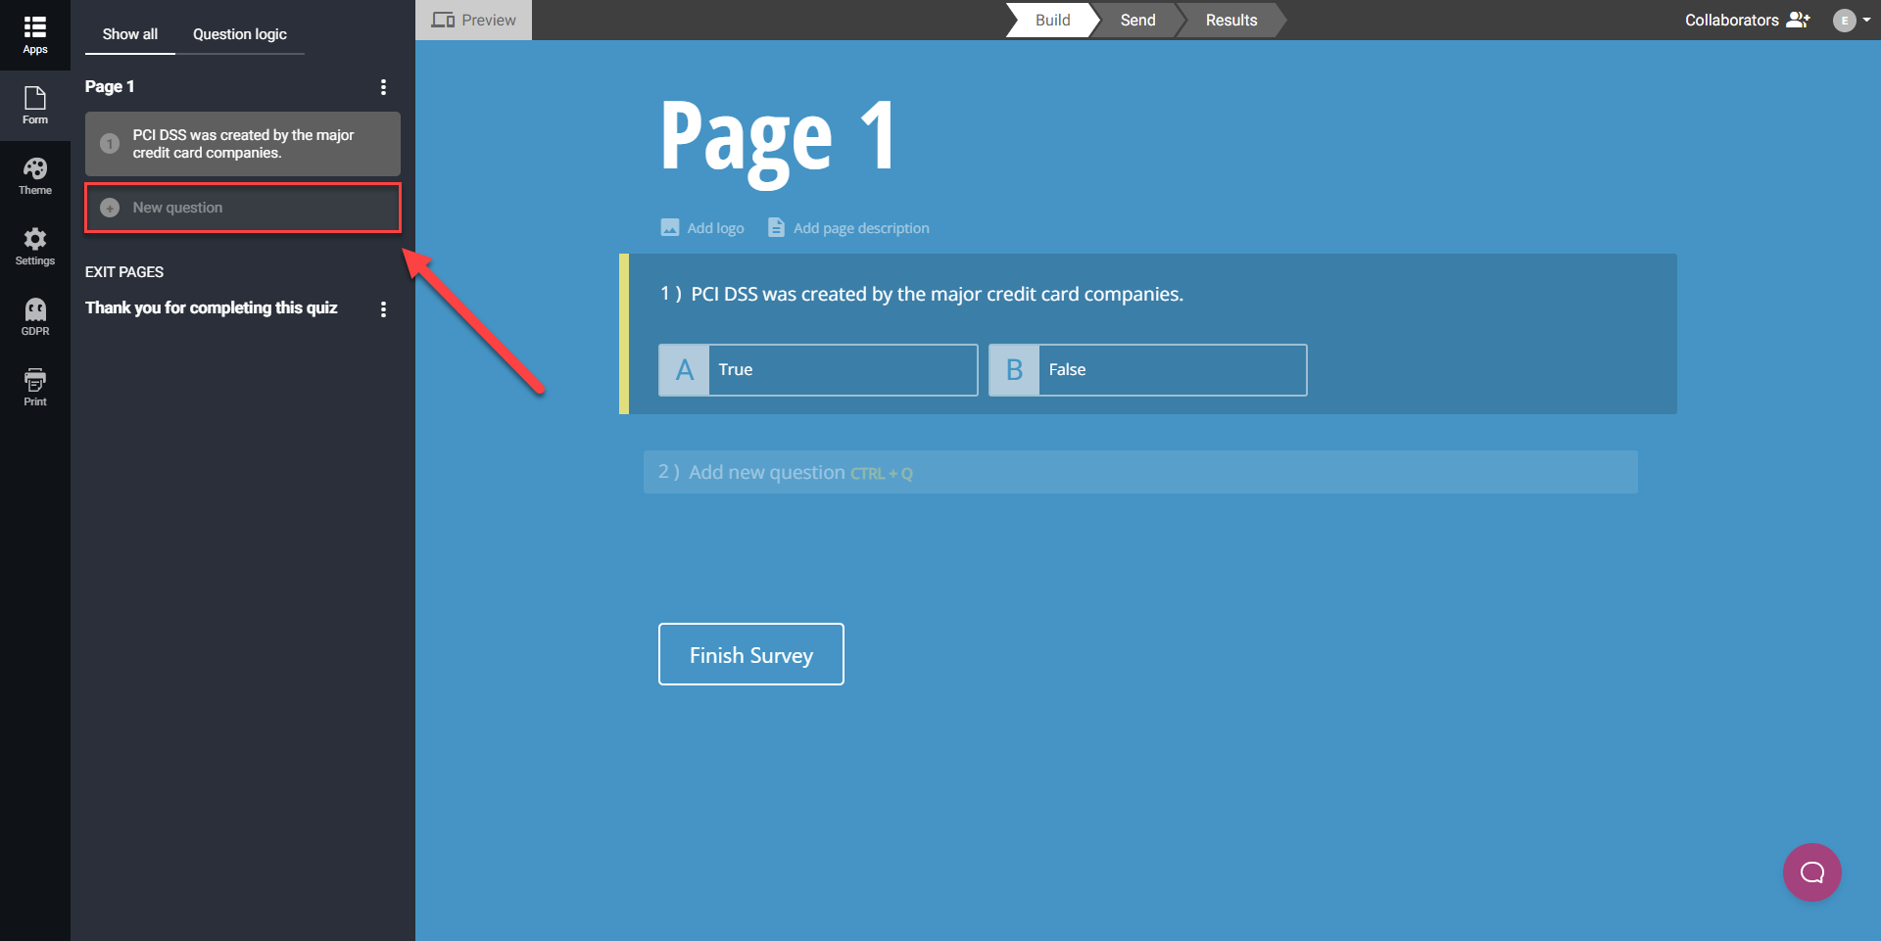1881x941 pixels.
Task: Select the Page 1 heading in sidebar
Action: (110, 86)
